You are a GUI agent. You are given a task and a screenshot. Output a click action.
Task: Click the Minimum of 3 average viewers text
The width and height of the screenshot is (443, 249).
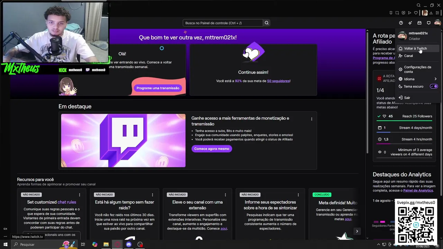coord(411,152)
